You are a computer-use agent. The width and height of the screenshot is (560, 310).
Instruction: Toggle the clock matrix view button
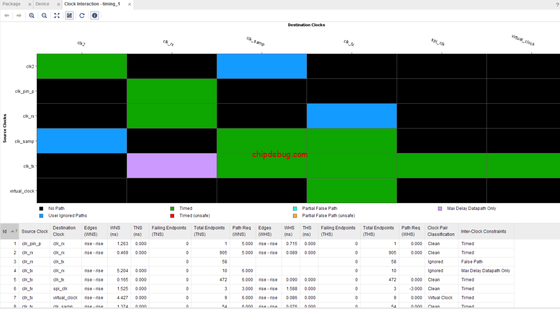[69, 16]
